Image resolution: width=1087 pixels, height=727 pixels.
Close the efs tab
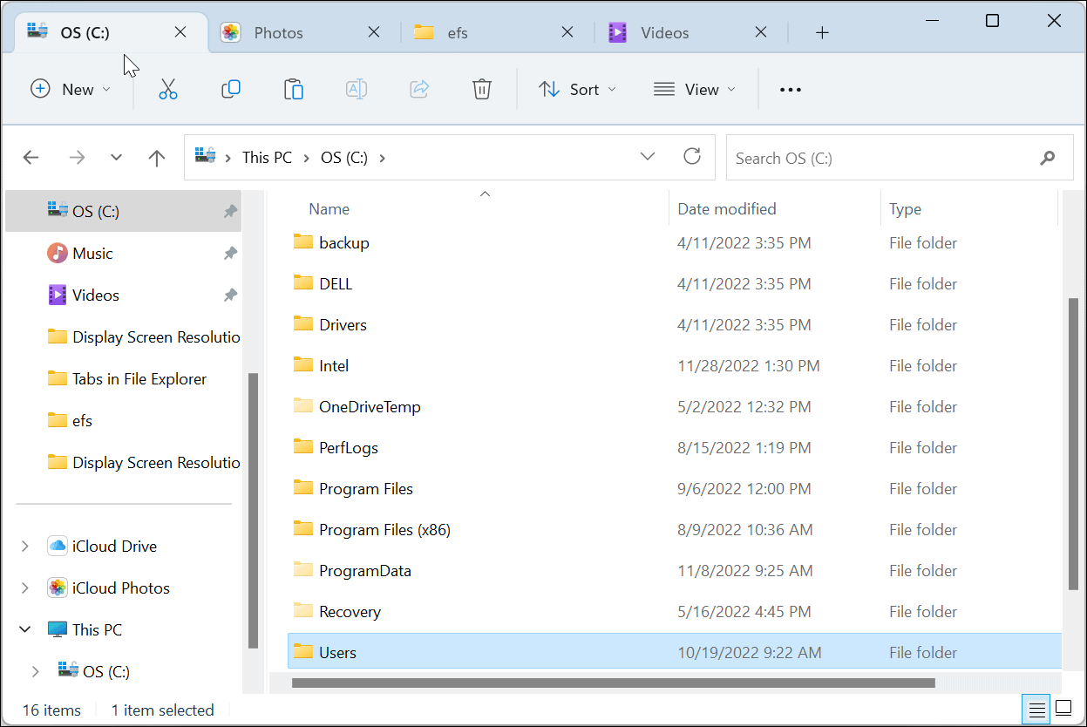[x=567, y=32]
